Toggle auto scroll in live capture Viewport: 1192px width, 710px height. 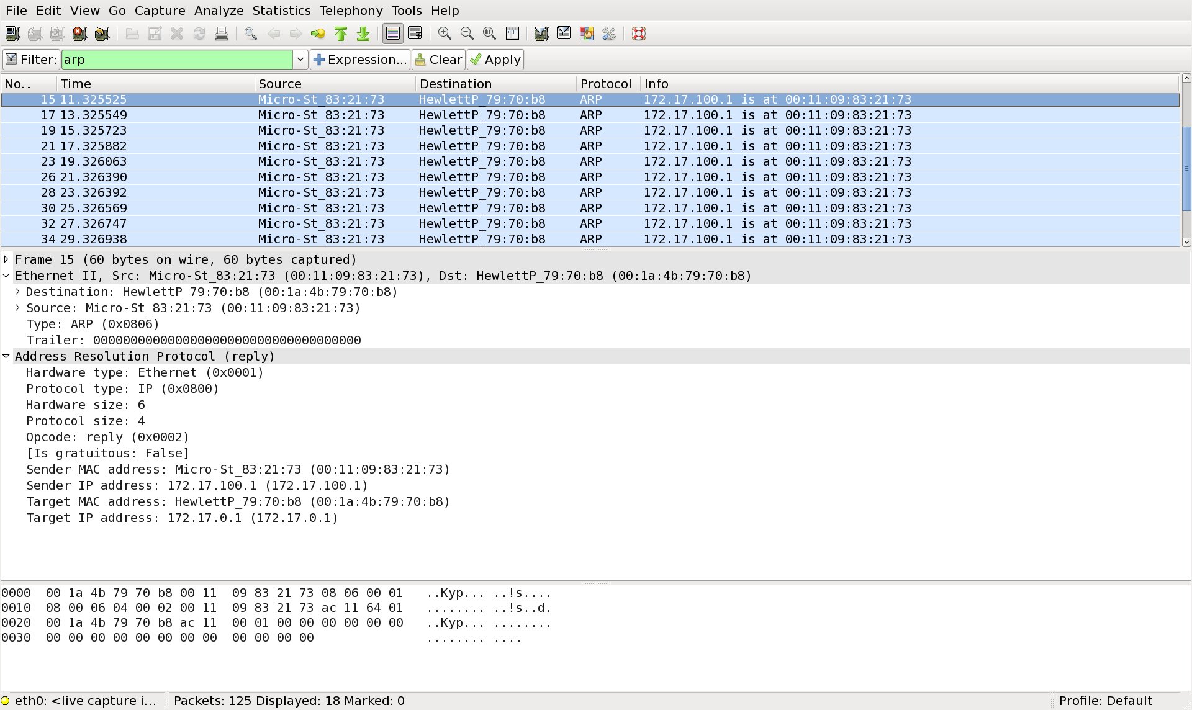click(x=415, y=34)
